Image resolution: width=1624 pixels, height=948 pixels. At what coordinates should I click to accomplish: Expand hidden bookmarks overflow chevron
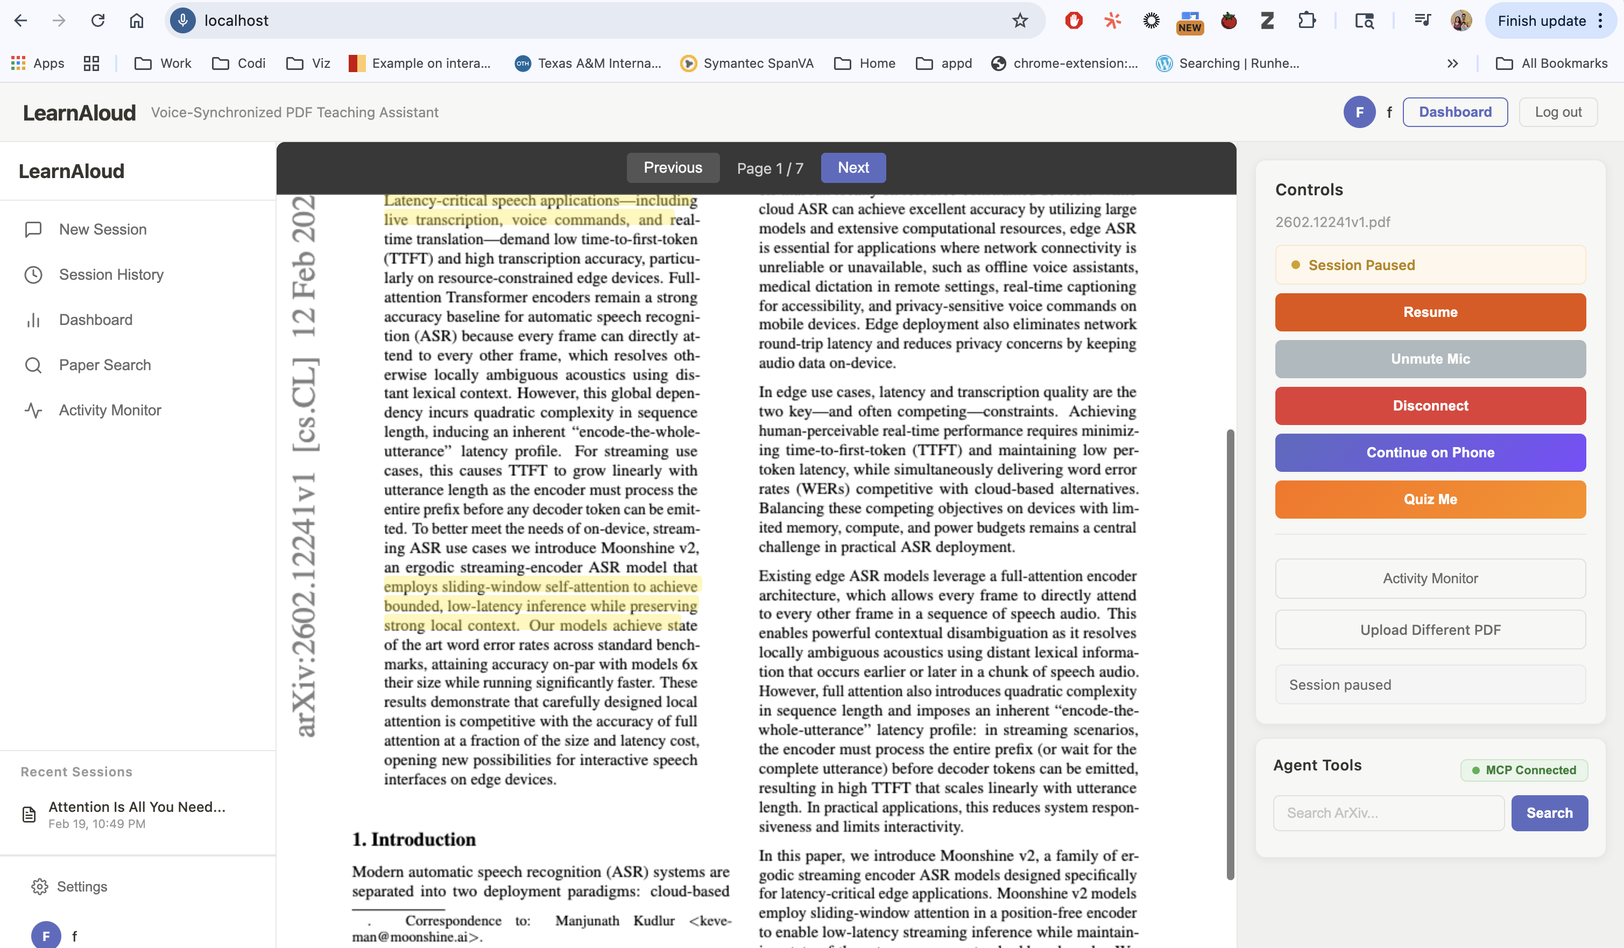pyautogui.click(x=1452, y=63)
